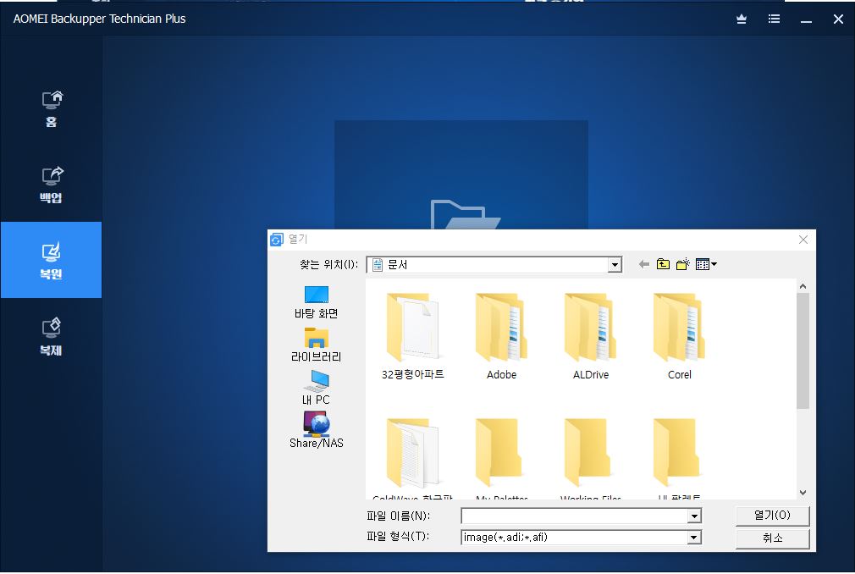Viewport: 855px width, 574px height.
Task: Close the AOMEI Backupper window
Action: point(838,19)
